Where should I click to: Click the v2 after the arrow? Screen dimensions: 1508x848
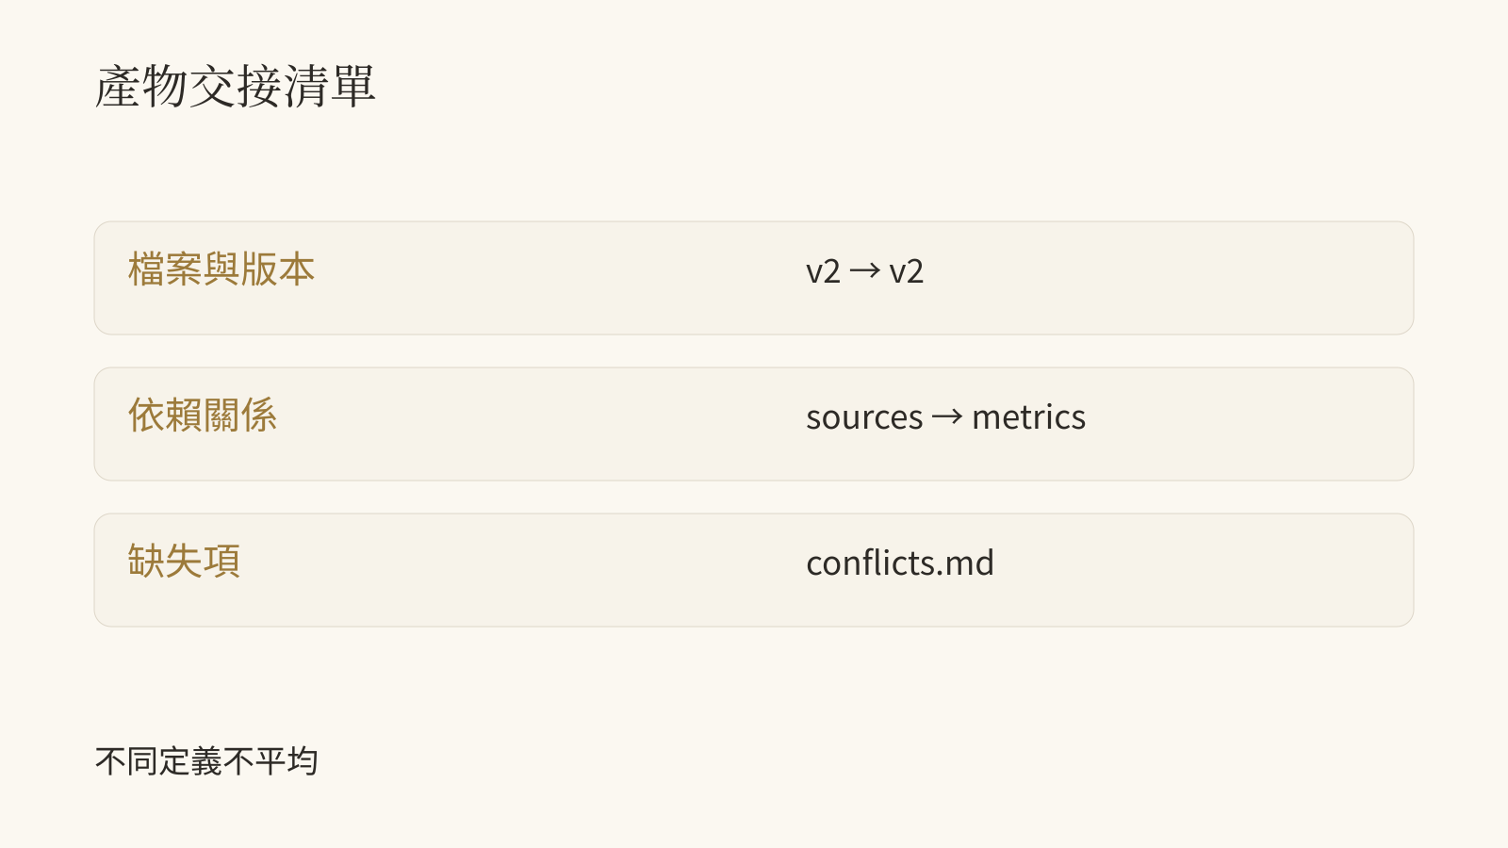click(906, 271)
